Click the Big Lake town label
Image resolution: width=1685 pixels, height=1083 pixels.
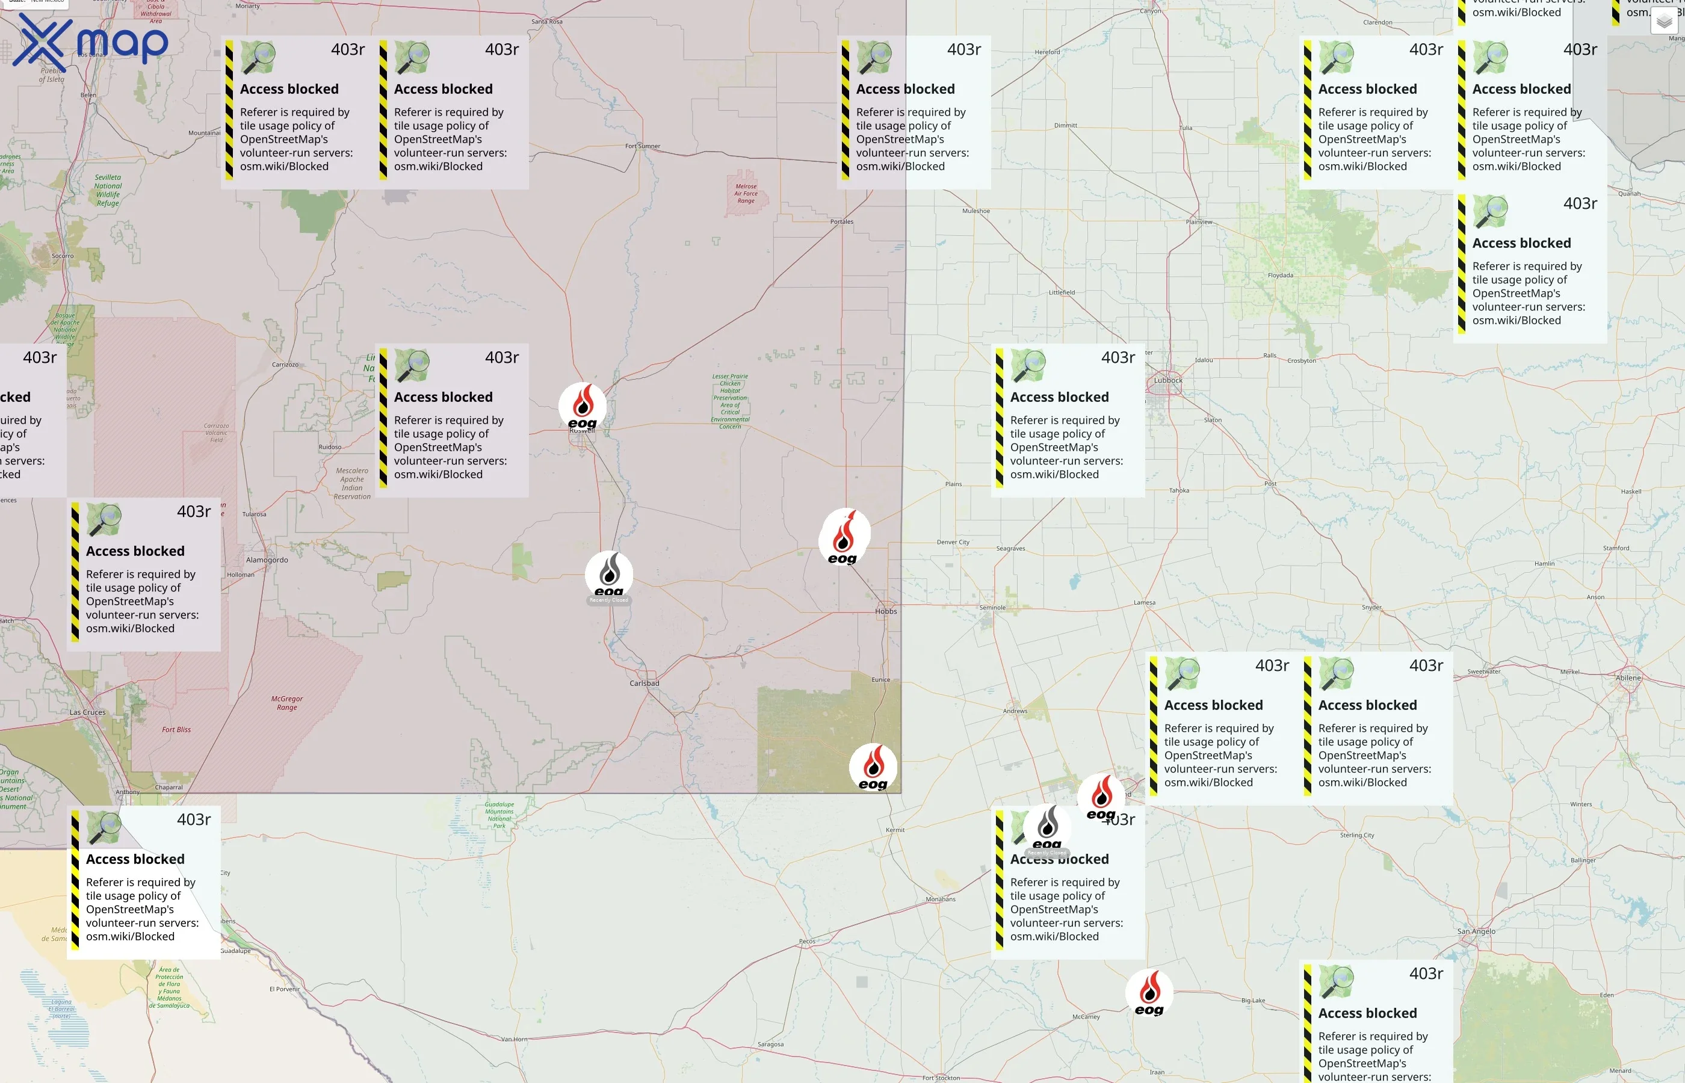click(x=1253, y=1000)
